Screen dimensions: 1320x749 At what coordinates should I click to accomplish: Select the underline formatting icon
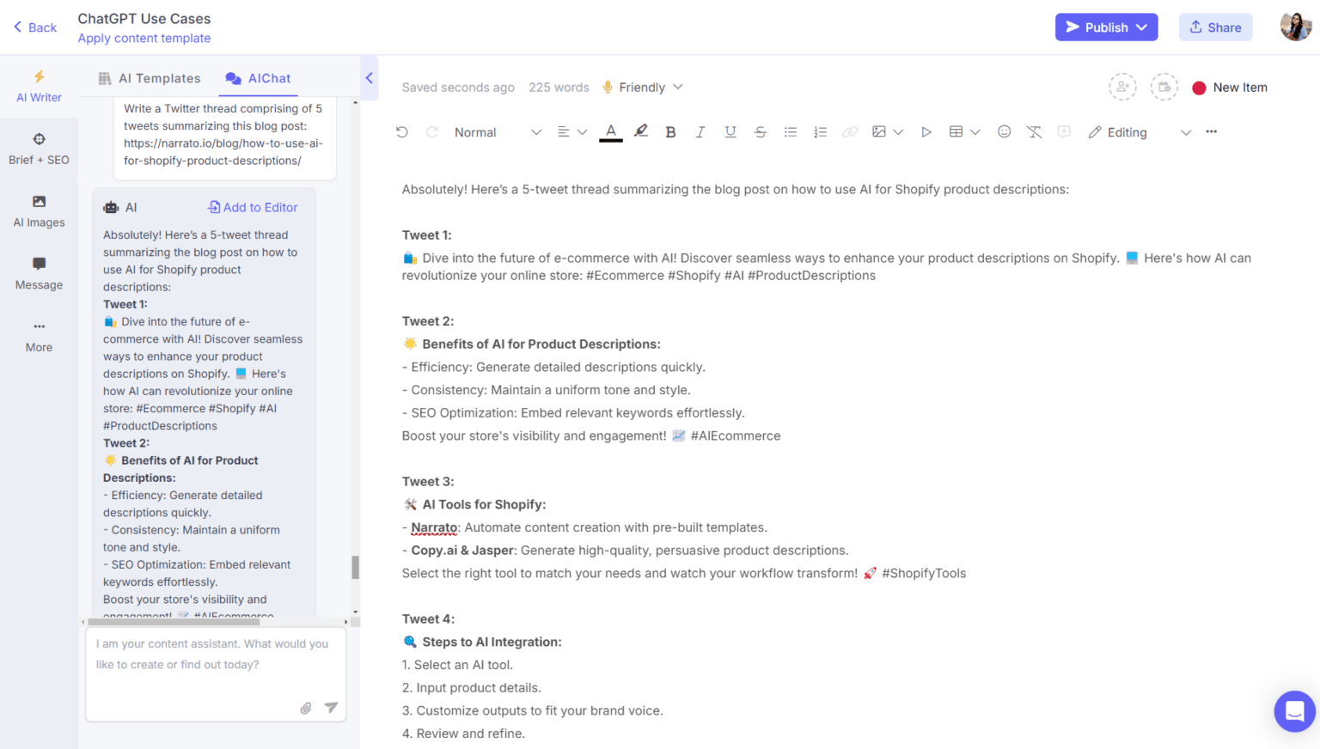click(730, 131)
